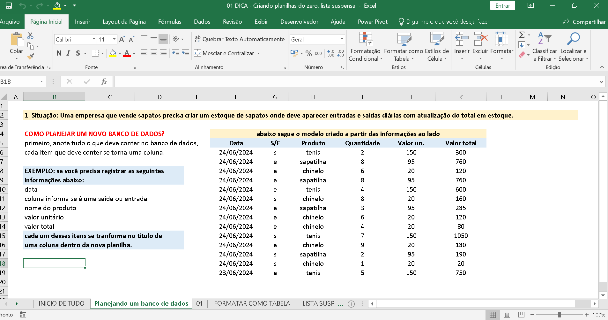
Task: Center text horizontally in cell
Action: tap(154, 53)
